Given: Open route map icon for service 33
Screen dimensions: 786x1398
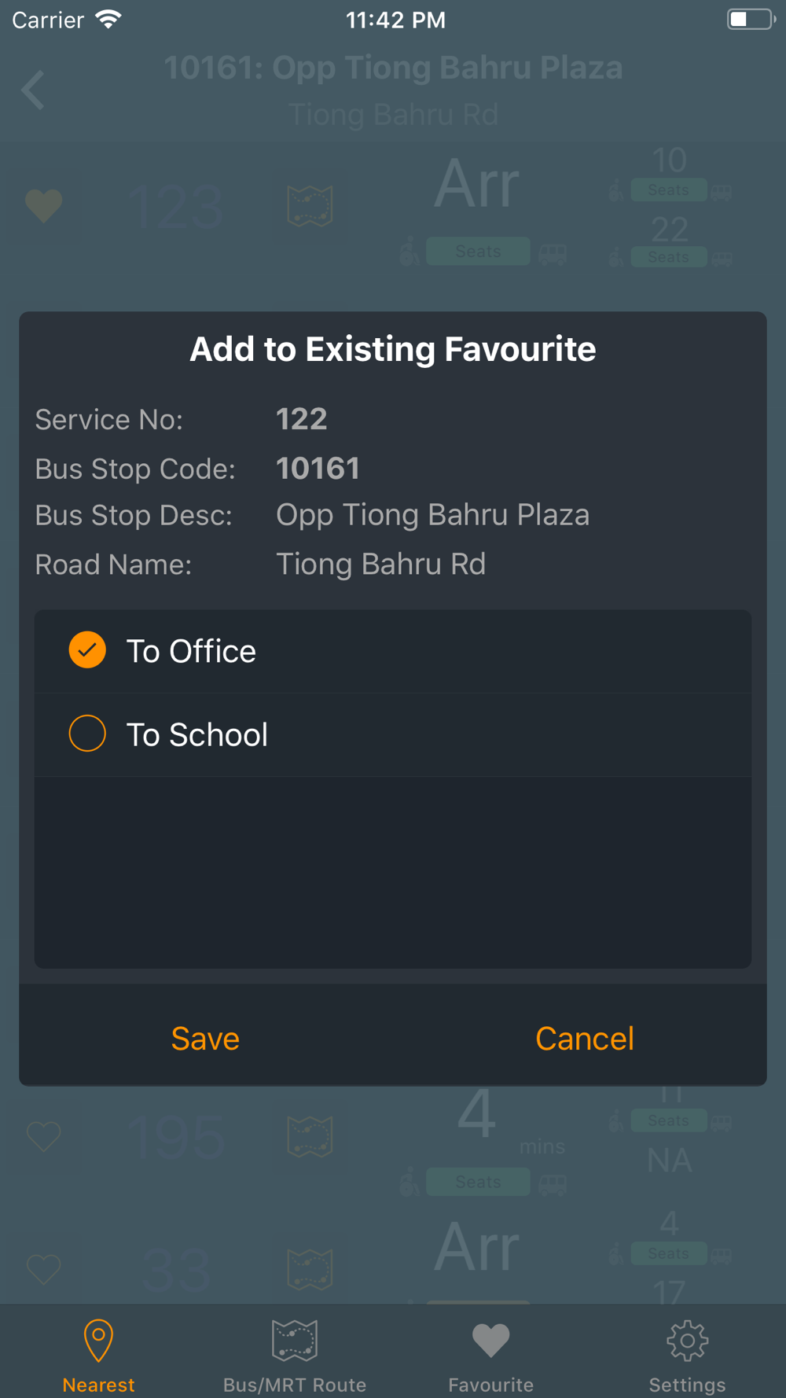Looking at the screenshot, I should (310, 1270).
